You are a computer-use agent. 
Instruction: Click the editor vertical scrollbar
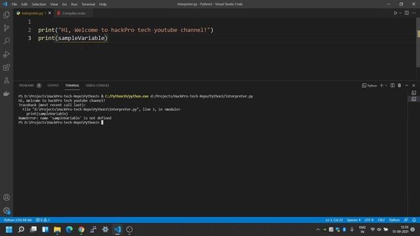pos(418,43)
